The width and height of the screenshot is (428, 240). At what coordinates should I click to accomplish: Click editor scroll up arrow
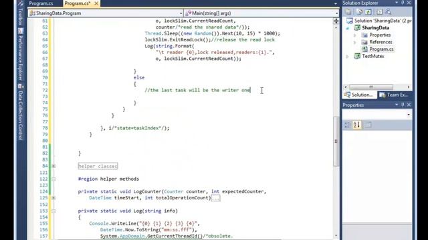click(336, 28)
